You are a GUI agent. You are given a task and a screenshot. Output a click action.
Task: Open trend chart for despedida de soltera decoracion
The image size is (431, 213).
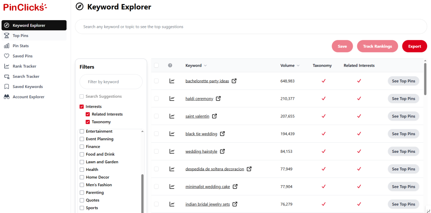click(172, 169)
